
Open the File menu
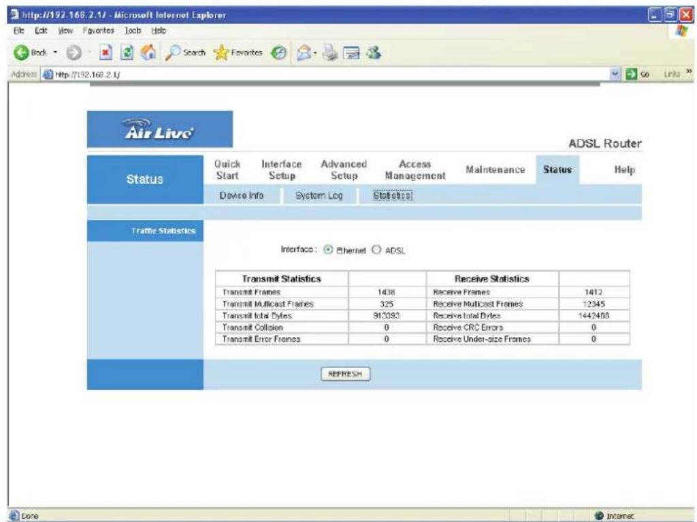tap(18, 31)
